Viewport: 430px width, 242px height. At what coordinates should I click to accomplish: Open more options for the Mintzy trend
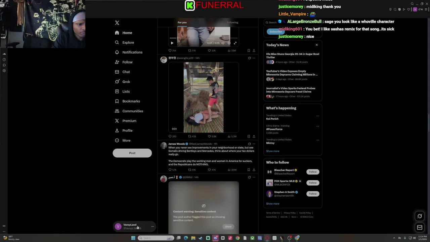317,140
